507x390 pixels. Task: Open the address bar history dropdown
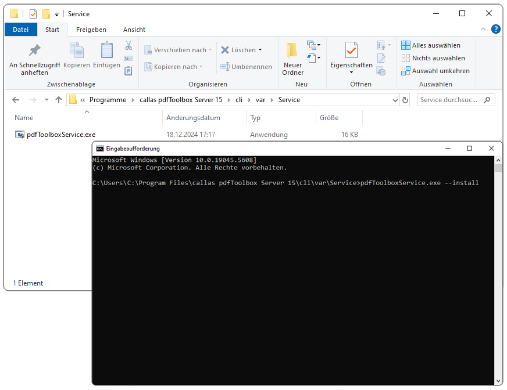[395, 99]
